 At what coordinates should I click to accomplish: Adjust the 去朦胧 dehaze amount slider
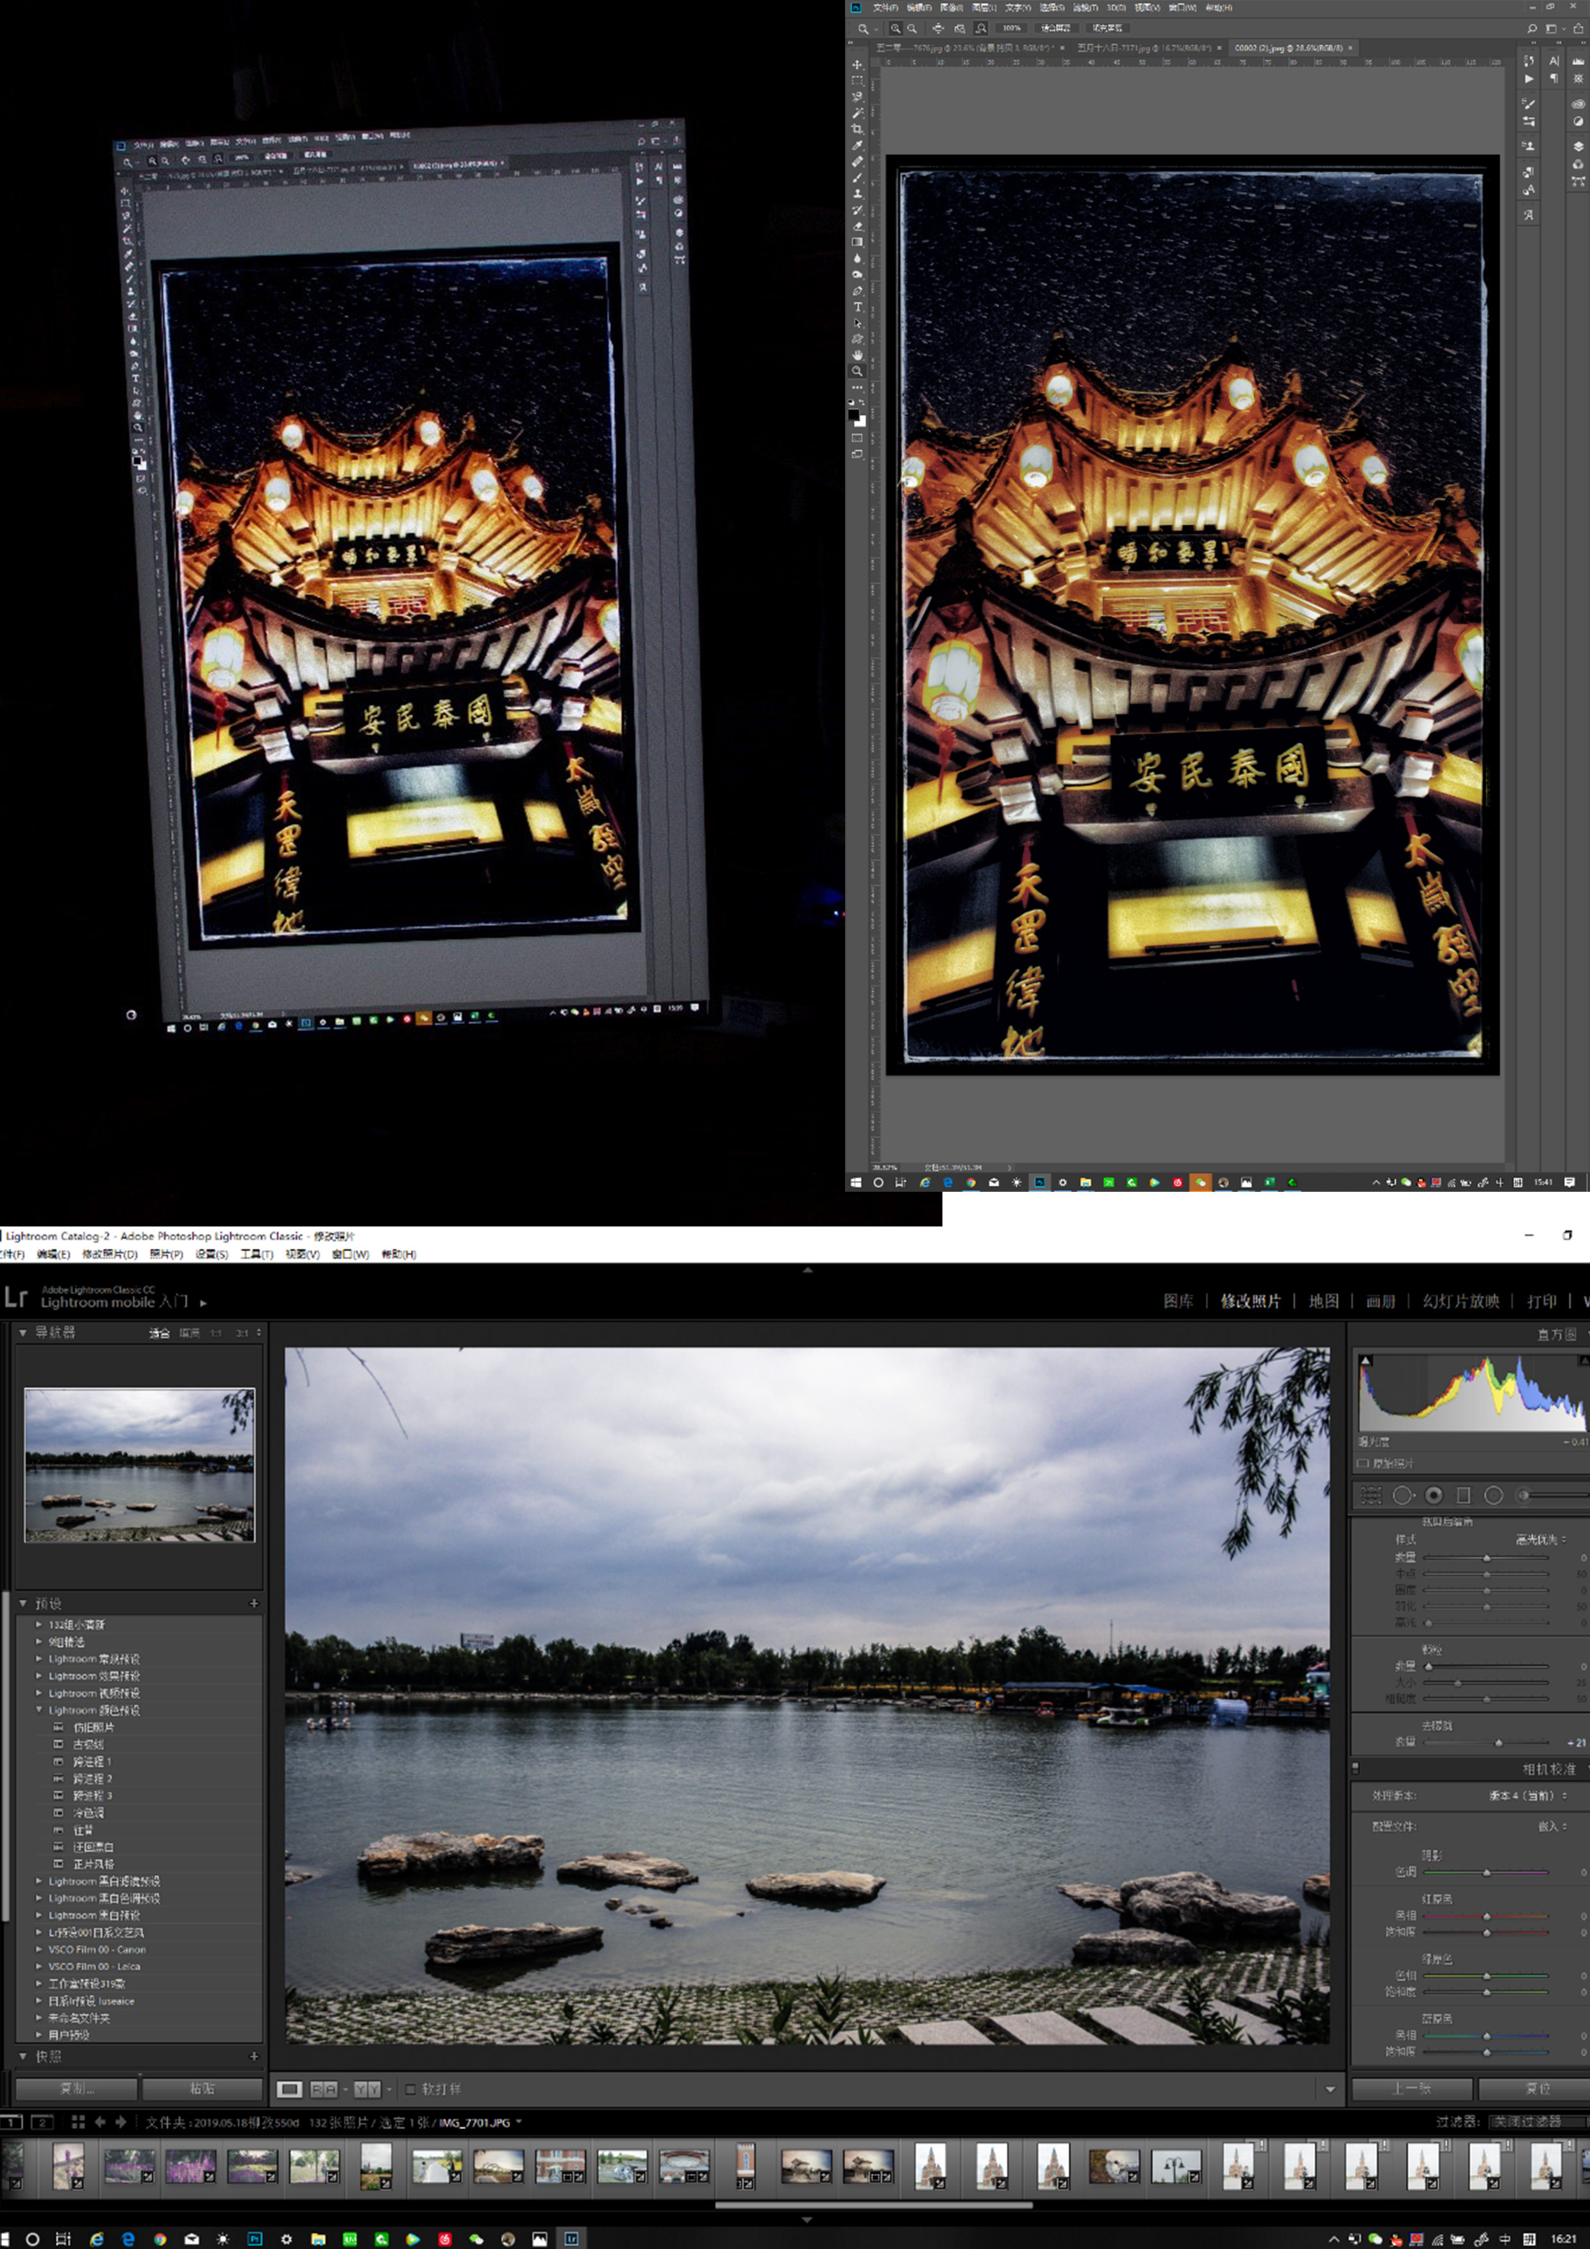click(x=1498, y=1743)
